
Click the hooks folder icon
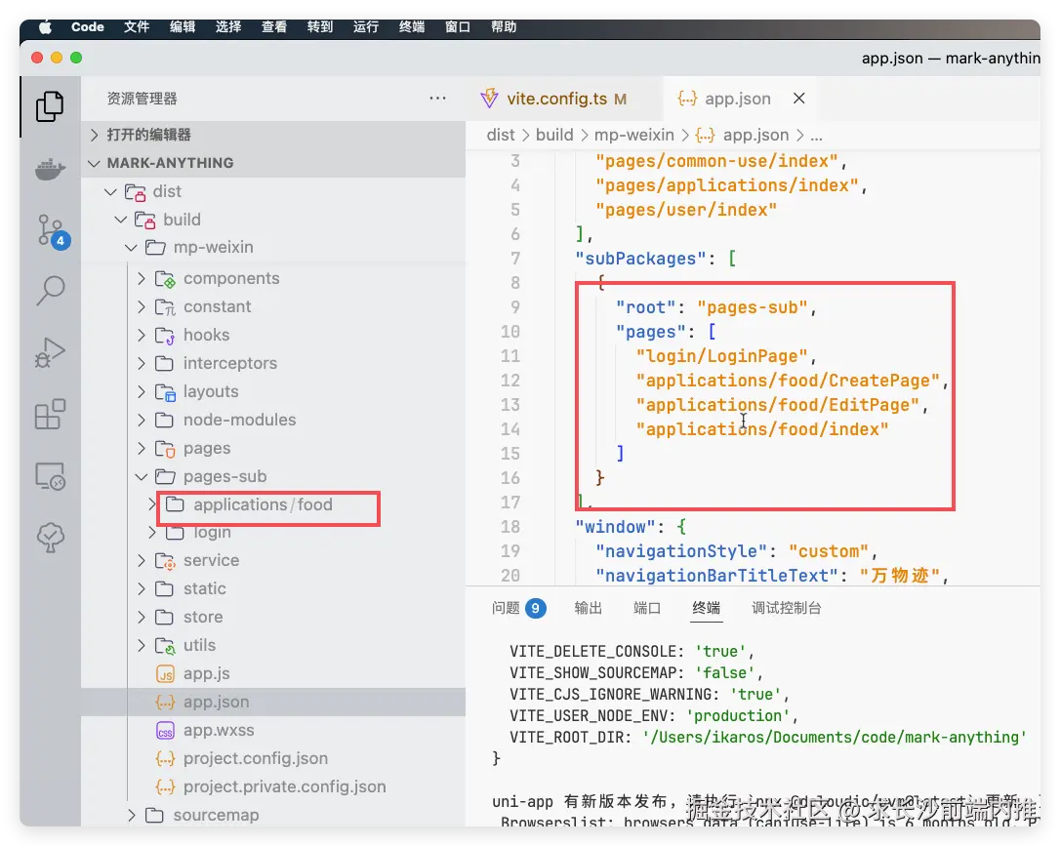pyautogui.click(x=165, y=335)
